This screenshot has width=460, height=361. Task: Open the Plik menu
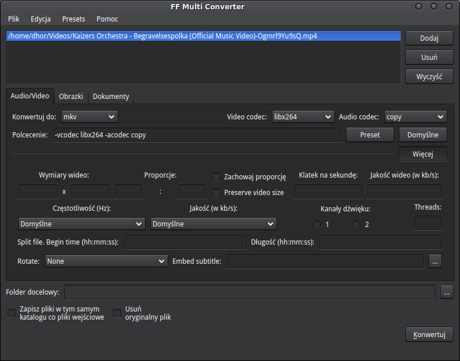click(13, 19)
